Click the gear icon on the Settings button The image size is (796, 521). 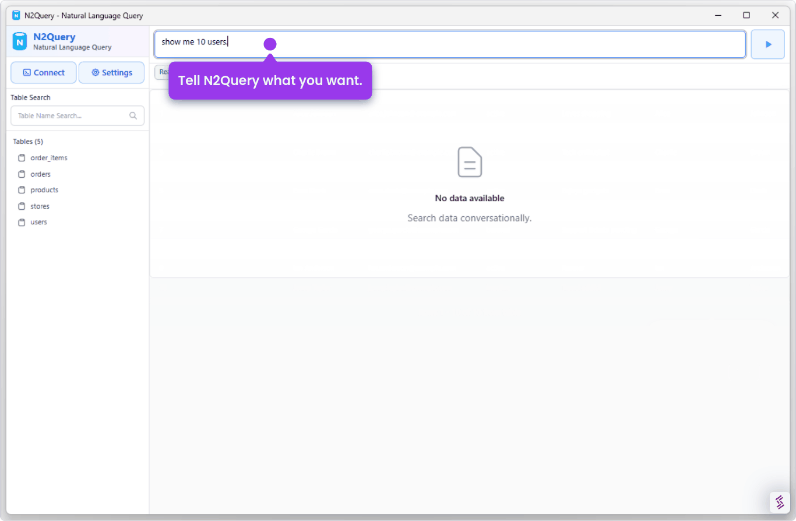[94, 72]
